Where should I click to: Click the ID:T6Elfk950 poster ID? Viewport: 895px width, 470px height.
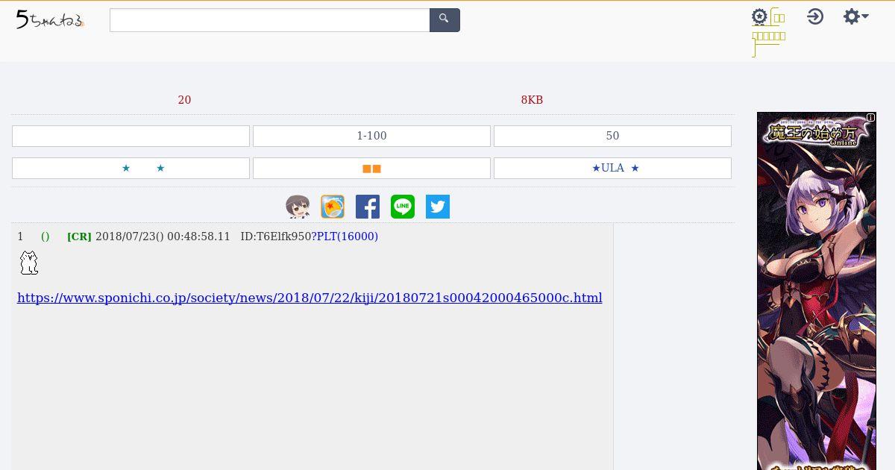coord(275,236)
